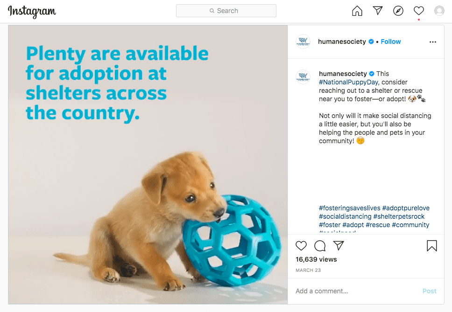The width and height of the screenshot is (452, 312).
Task: Open the Home feed icon
Action: [357, 11]
